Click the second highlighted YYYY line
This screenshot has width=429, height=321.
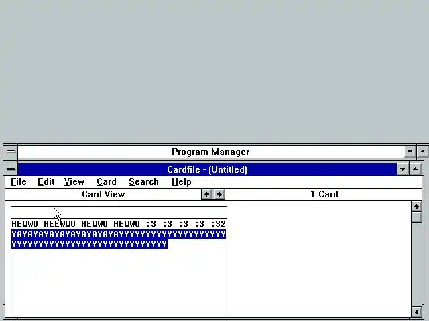coord(90,243)
